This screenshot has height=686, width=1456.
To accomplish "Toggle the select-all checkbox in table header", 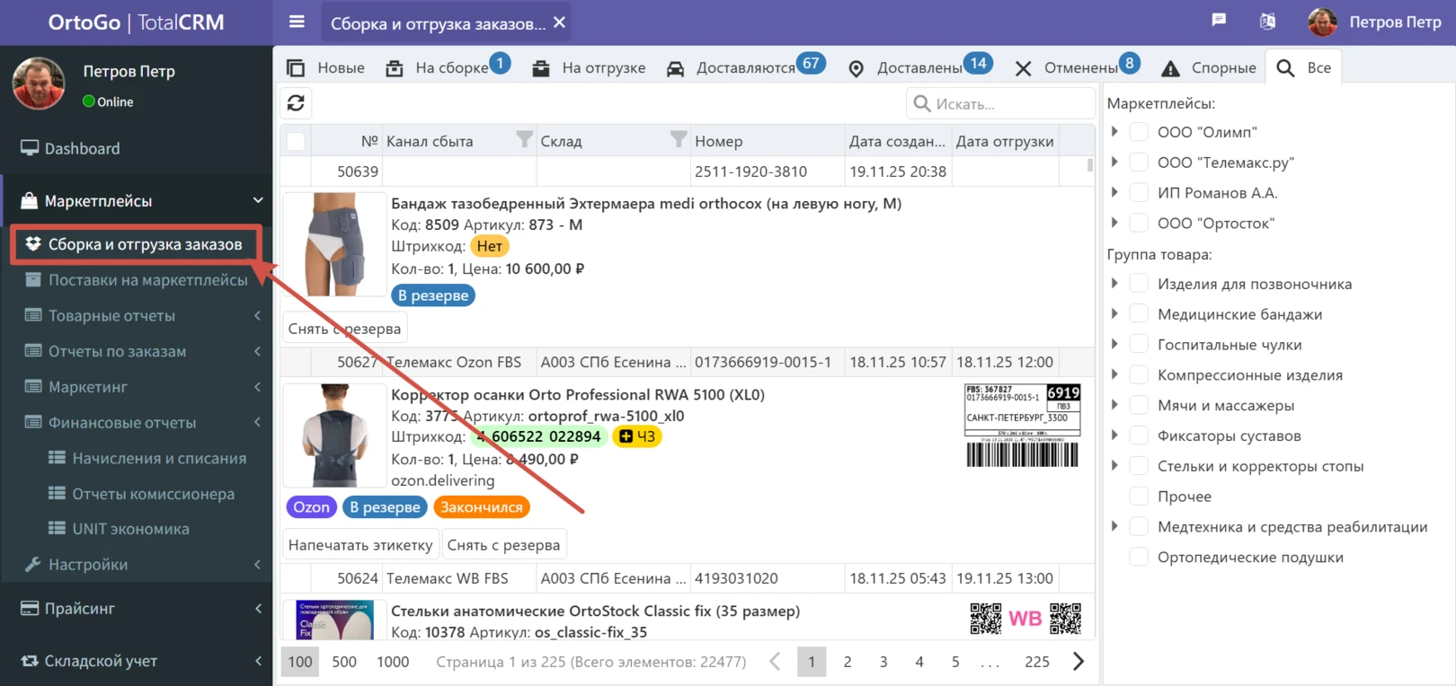I will [296, 141].
